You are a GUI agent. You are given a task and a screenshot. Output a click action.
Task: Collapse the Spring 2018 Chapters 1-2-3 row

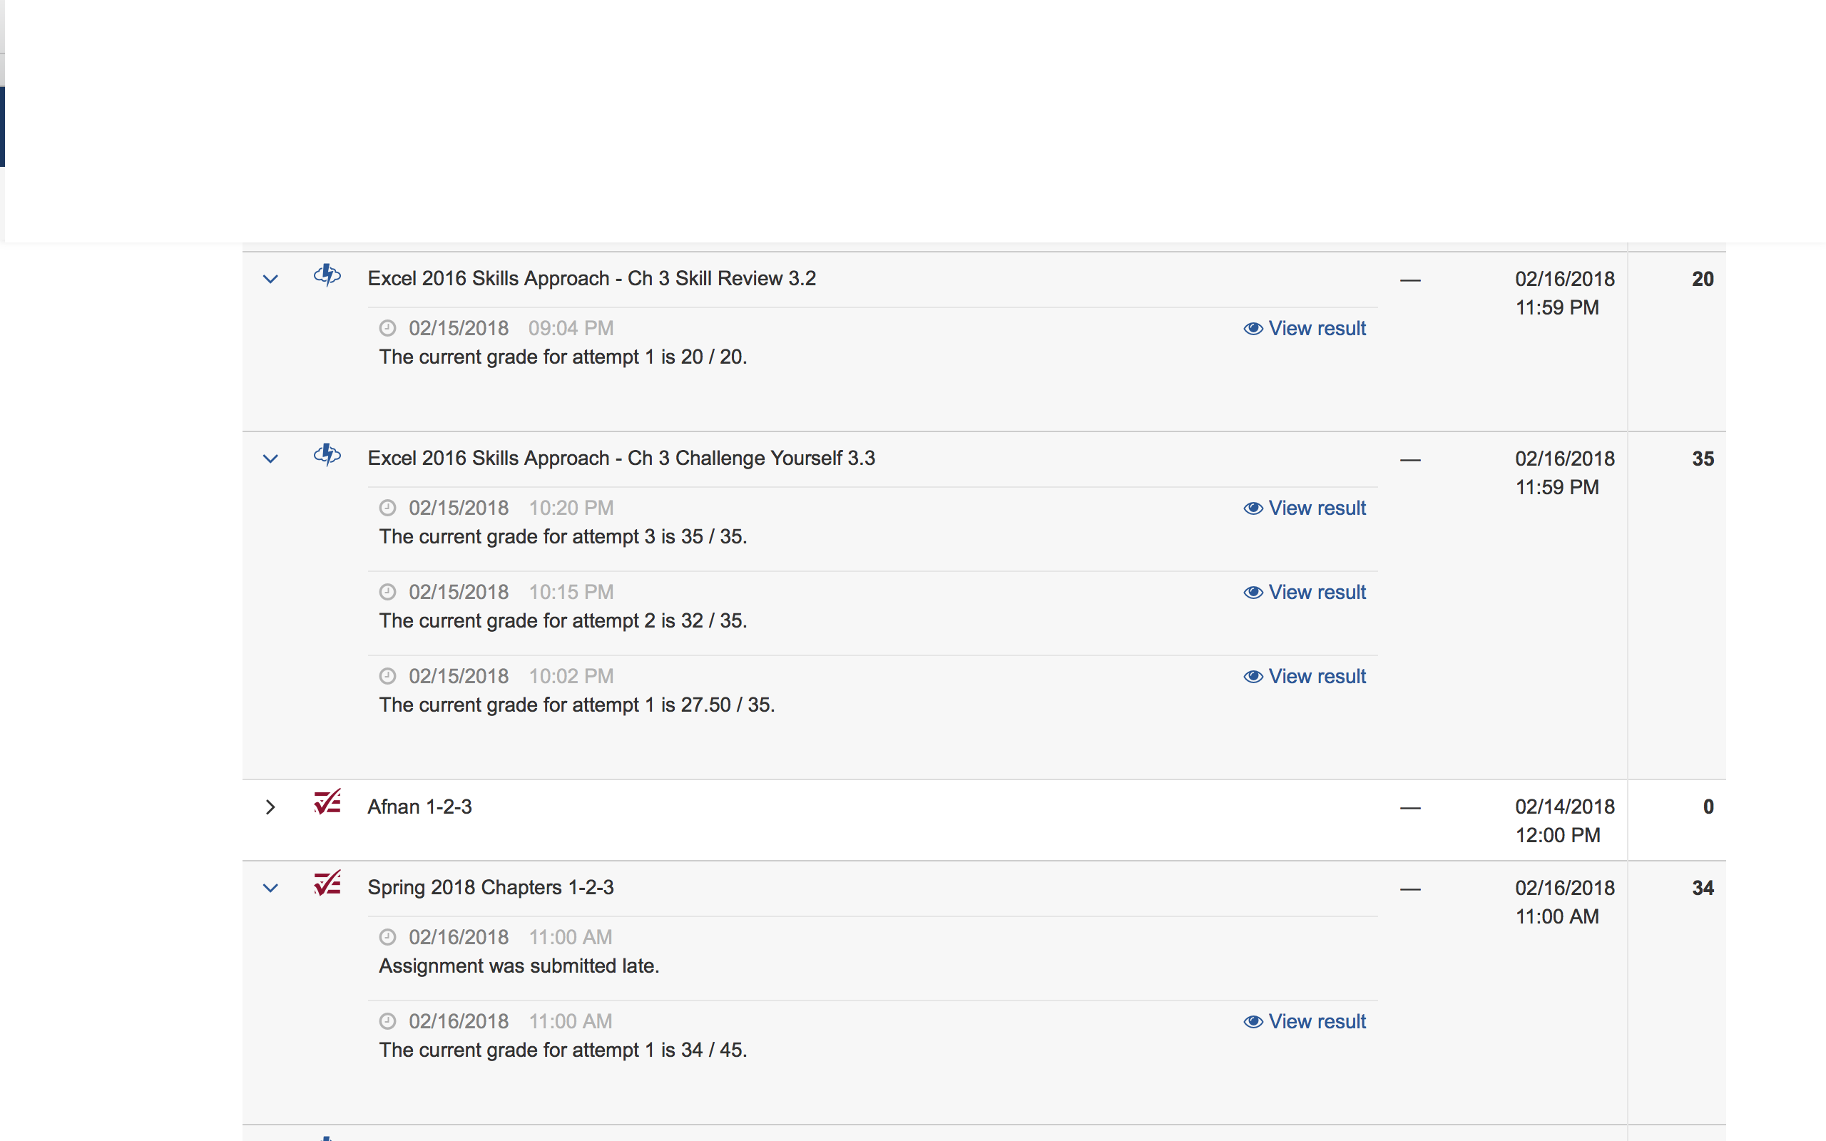tap(270, 889)
